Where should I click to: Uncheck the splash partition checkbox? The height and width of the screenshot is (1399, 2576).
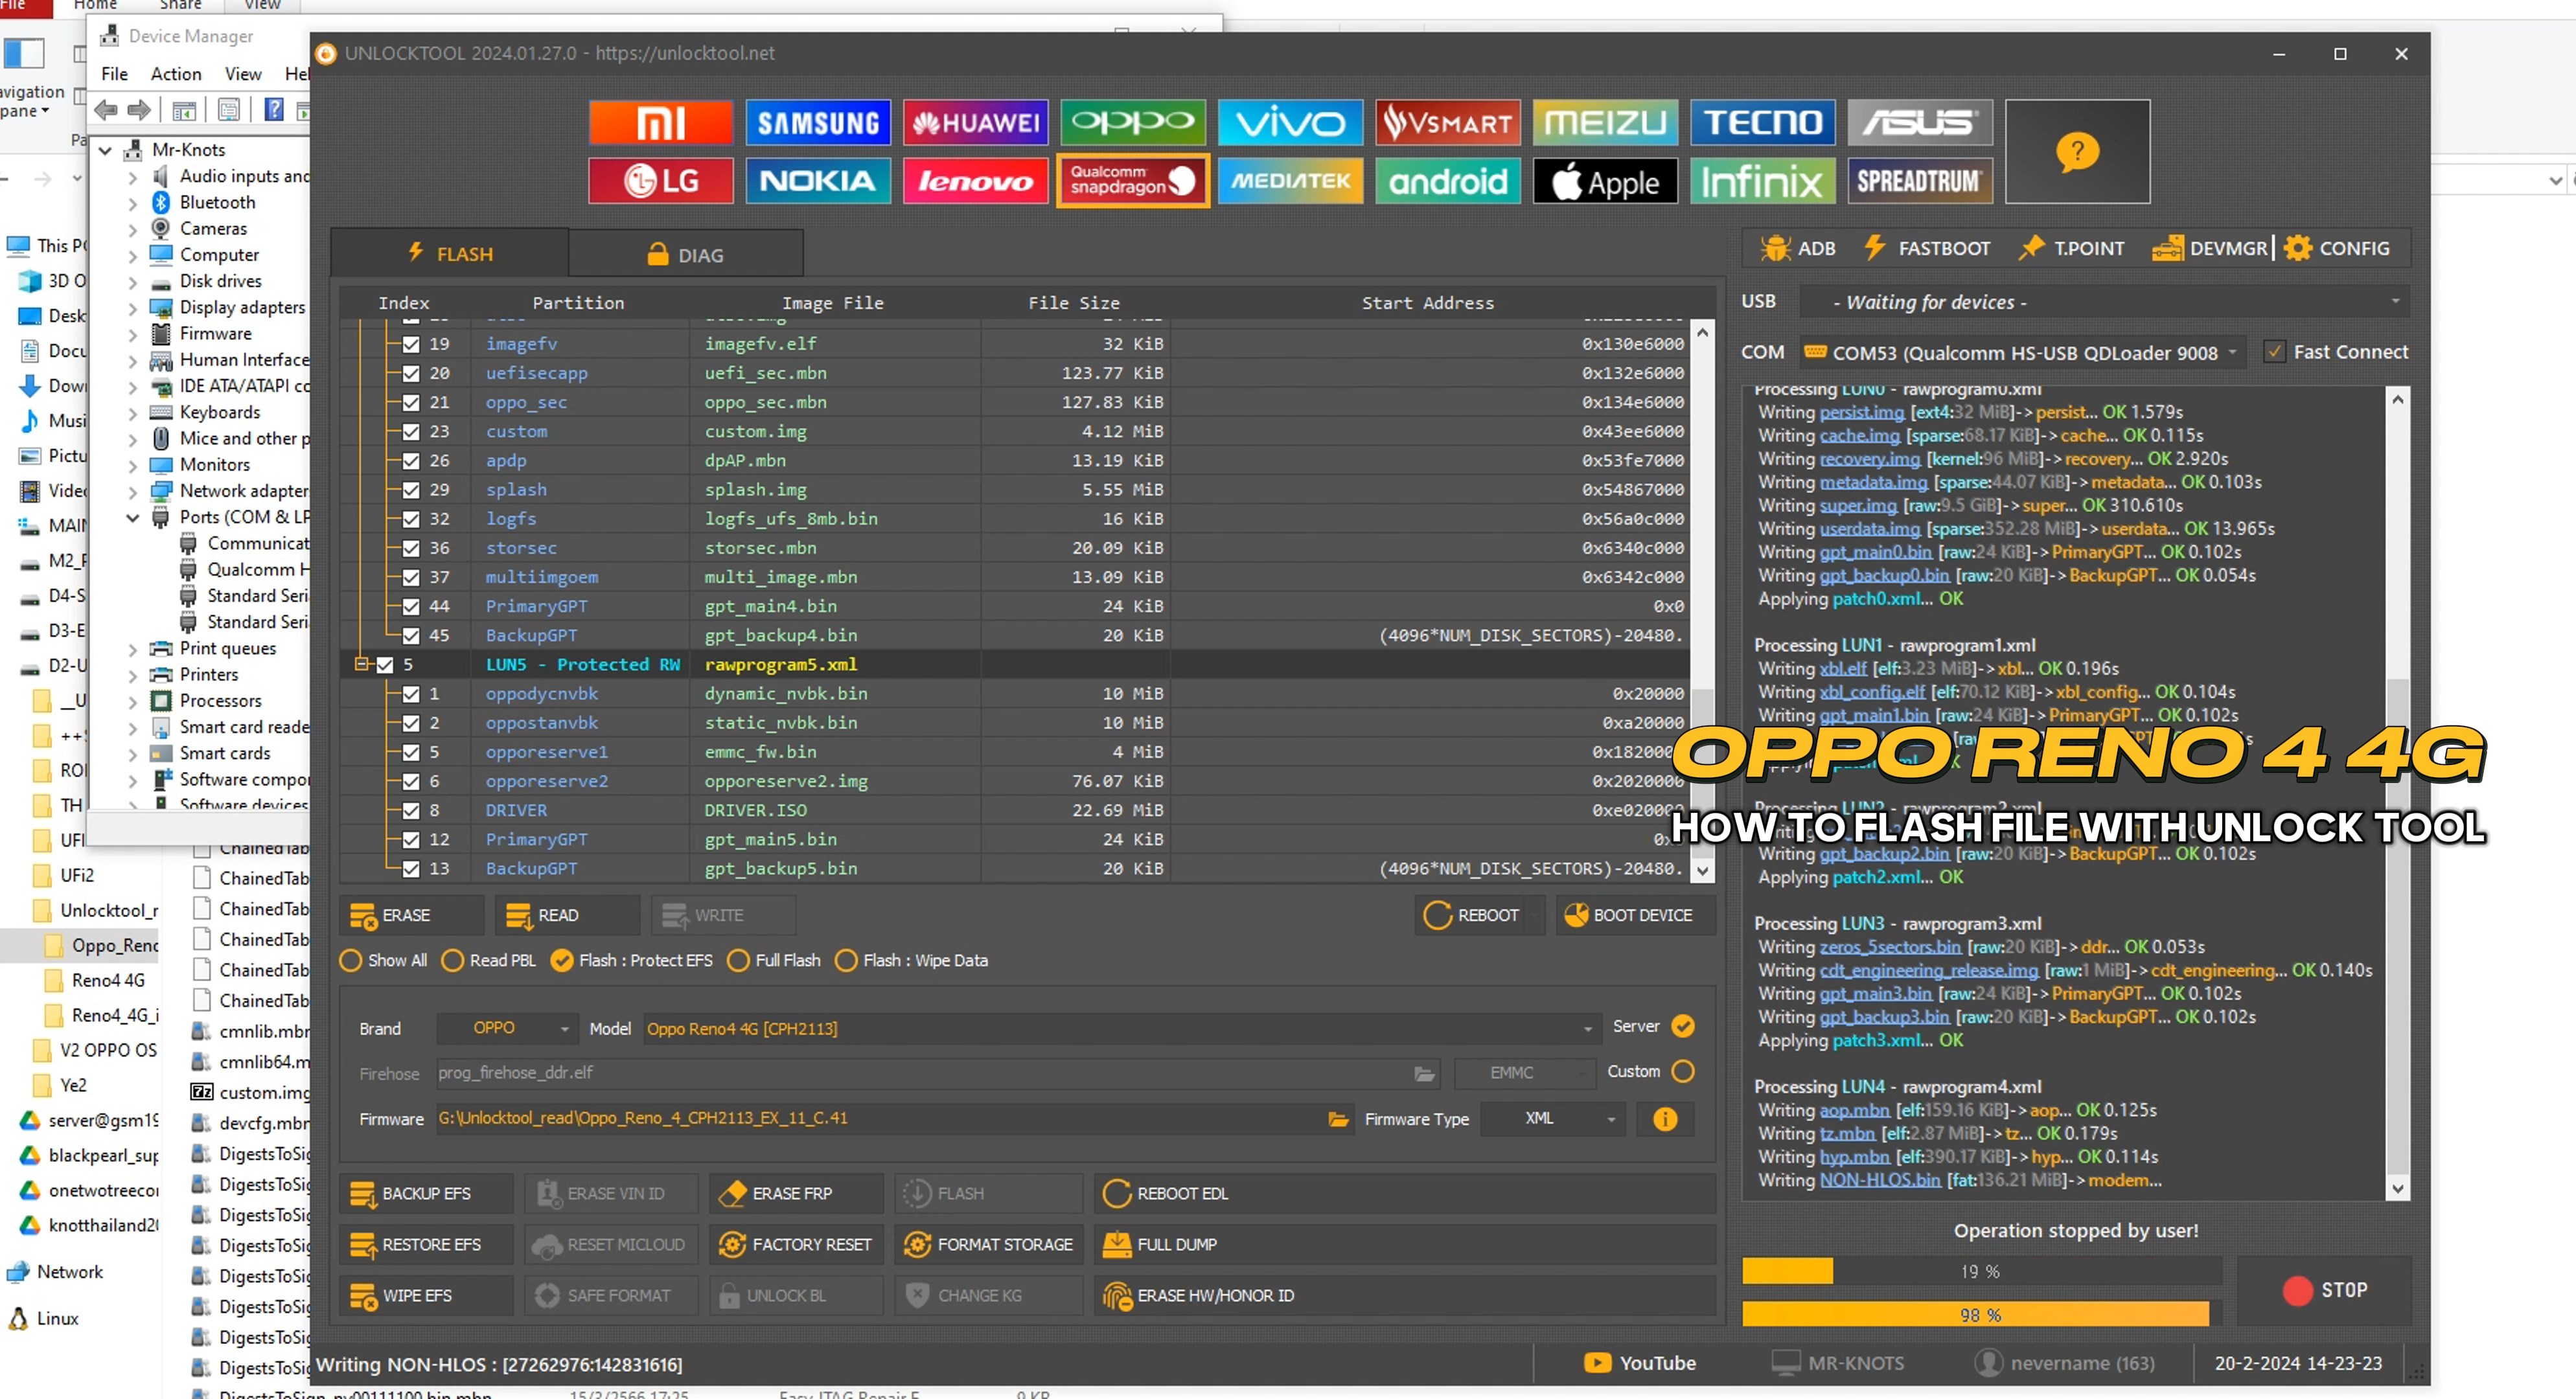pos(411,490)
